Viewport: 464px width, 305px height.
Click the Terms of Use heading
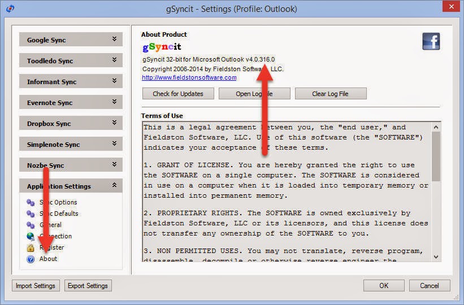162,116
